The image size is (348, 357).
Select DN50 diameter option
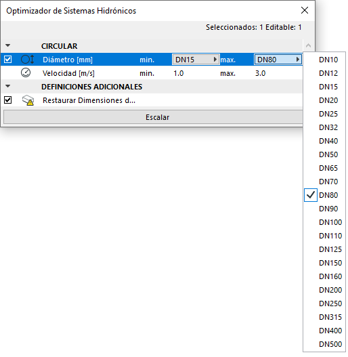pyautogui.click(x=324, y=154)
